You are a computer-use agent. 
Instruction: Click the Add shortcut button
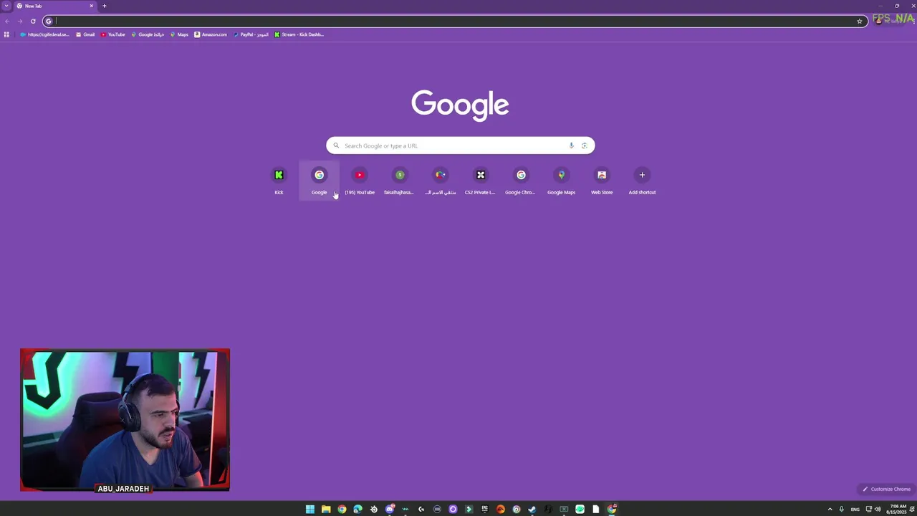pos(642,180)
